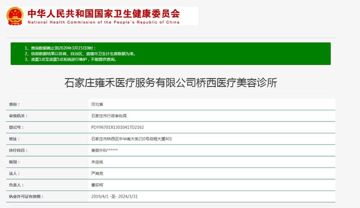Click the second notice line about 卫生计生委数据
Image resolution: width=360 pixels, height=208 pixels.
click(80, 53)
